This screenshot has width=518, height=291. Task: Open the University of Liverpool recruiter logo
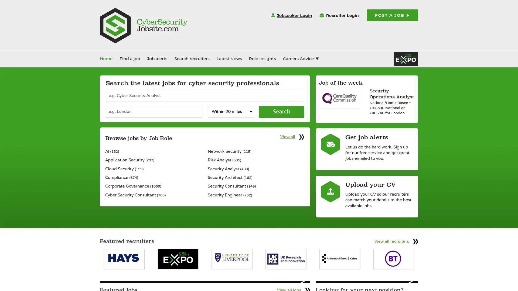[x=232, y=259]
